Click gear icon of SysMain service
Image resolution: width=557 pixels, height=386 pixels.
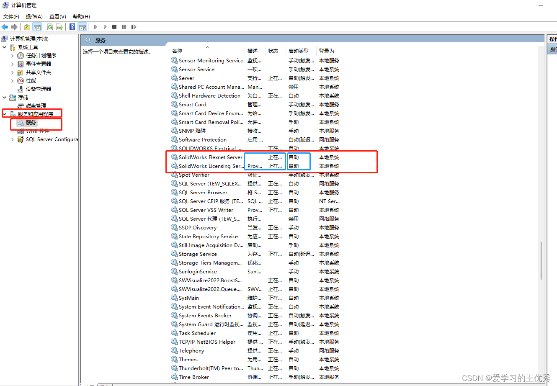tap(175, 298)
